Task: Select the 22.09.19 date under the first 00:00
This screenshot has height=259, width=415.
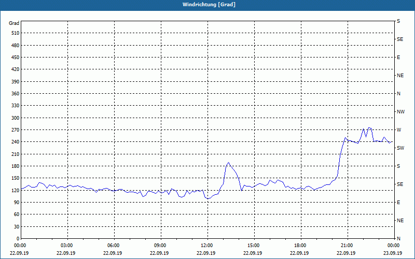Action: click(x=19, y=253)
